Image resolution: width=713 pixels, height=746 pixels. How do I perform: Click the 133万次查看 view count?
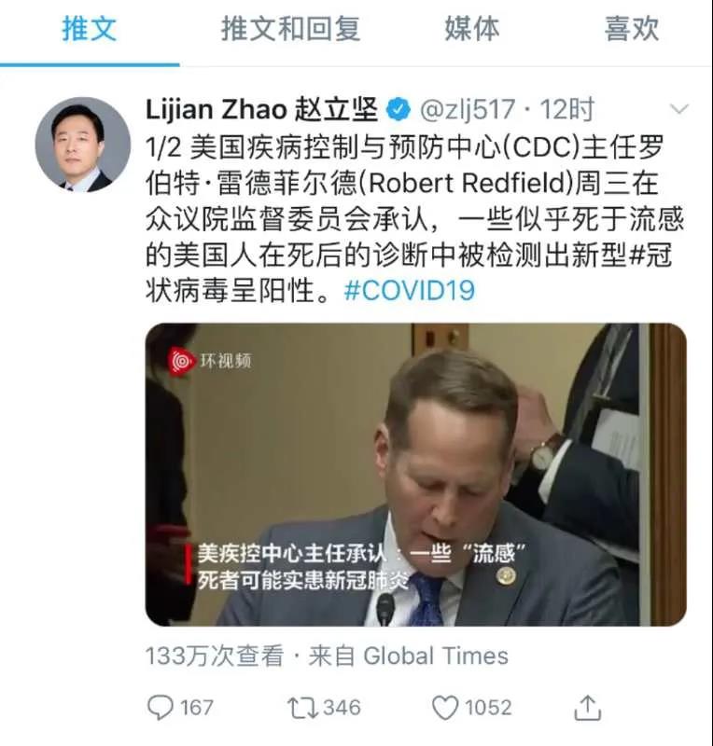[x=215, y=656]
